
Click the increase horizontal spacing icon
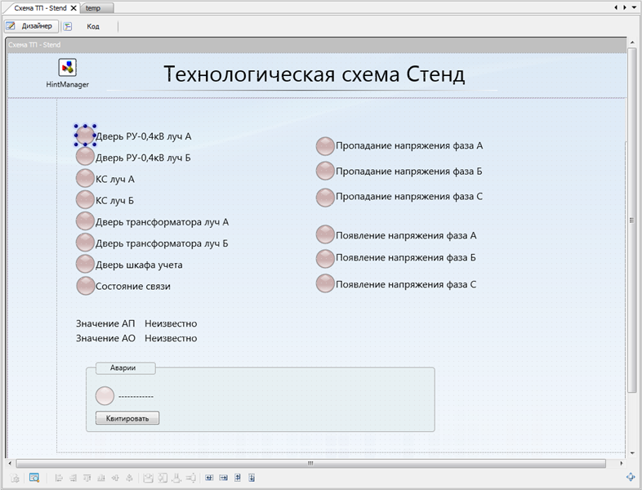(x=209, y=478)
